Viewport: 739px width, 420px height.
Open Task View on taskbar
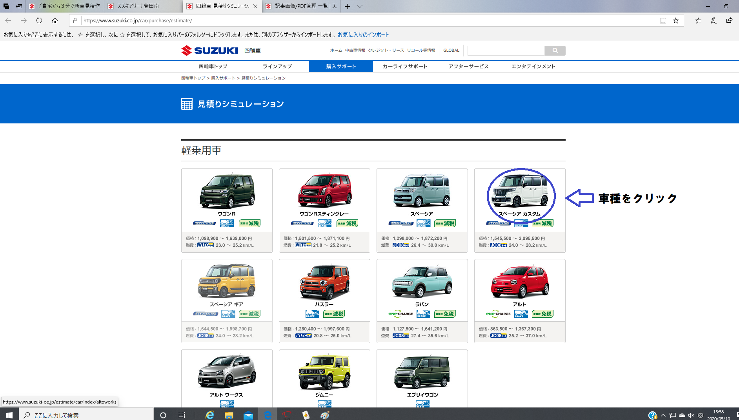tap(182, 415)
